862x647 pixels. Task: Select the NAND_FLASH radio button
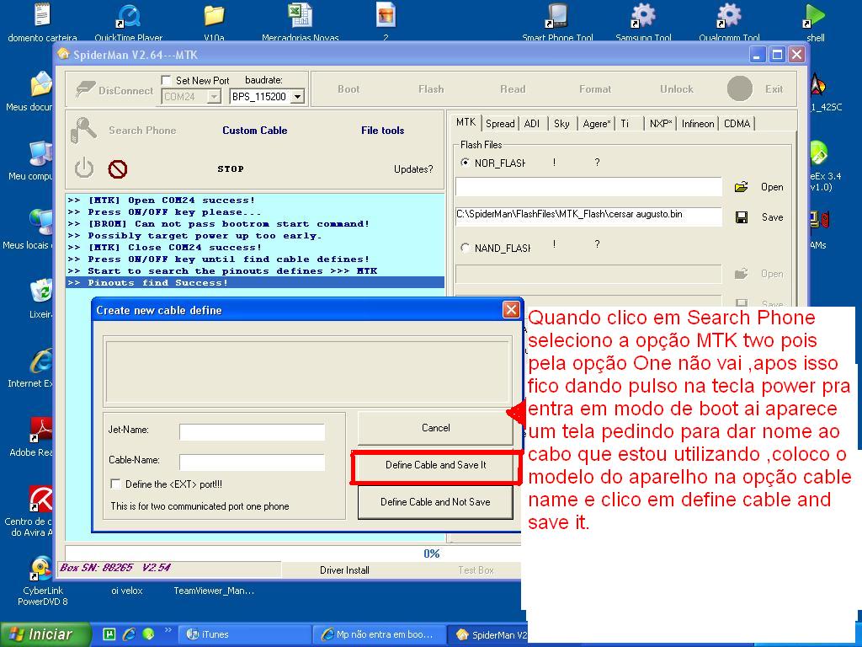(x=466, y=248)
